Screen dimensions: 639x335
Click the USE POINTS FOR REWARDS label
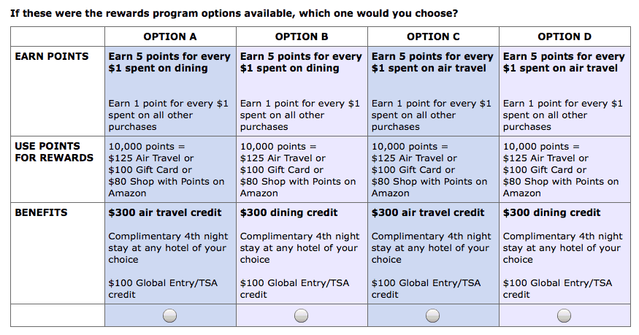(x=54, y=152)
